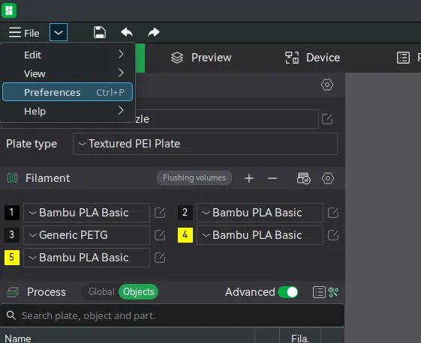The width and height of the screenshot is (421, 343).
Task: Open filament 1 Bambu PLA Basic dropdown
Action: coord(86,213)
